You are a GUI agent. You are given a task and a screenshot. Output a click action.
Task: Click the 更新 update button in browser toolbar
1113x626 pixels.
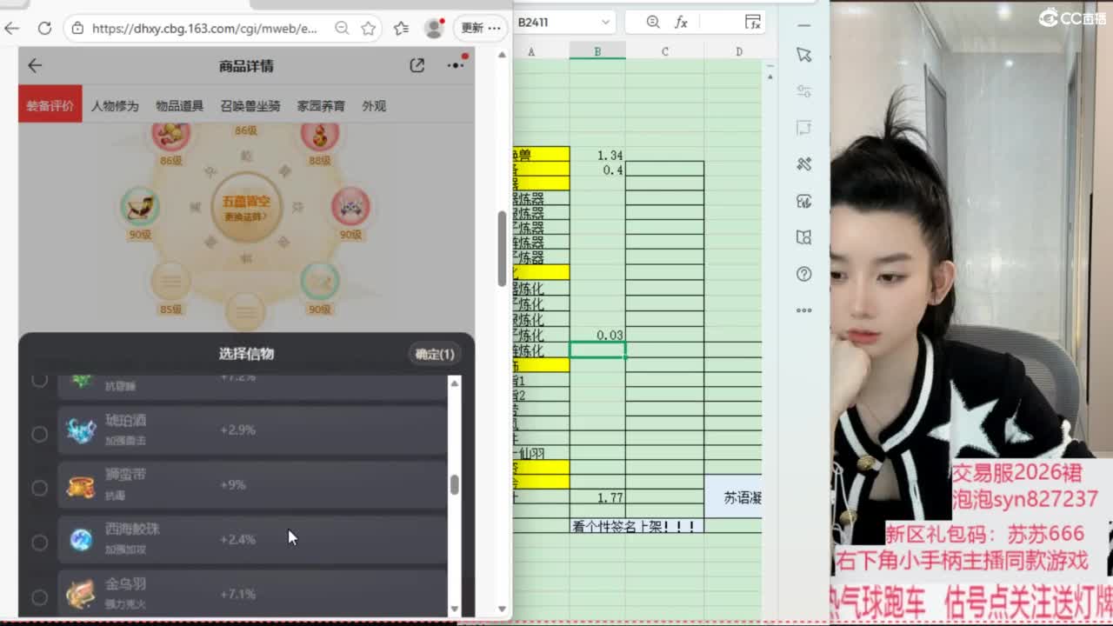tap(471, 27)
